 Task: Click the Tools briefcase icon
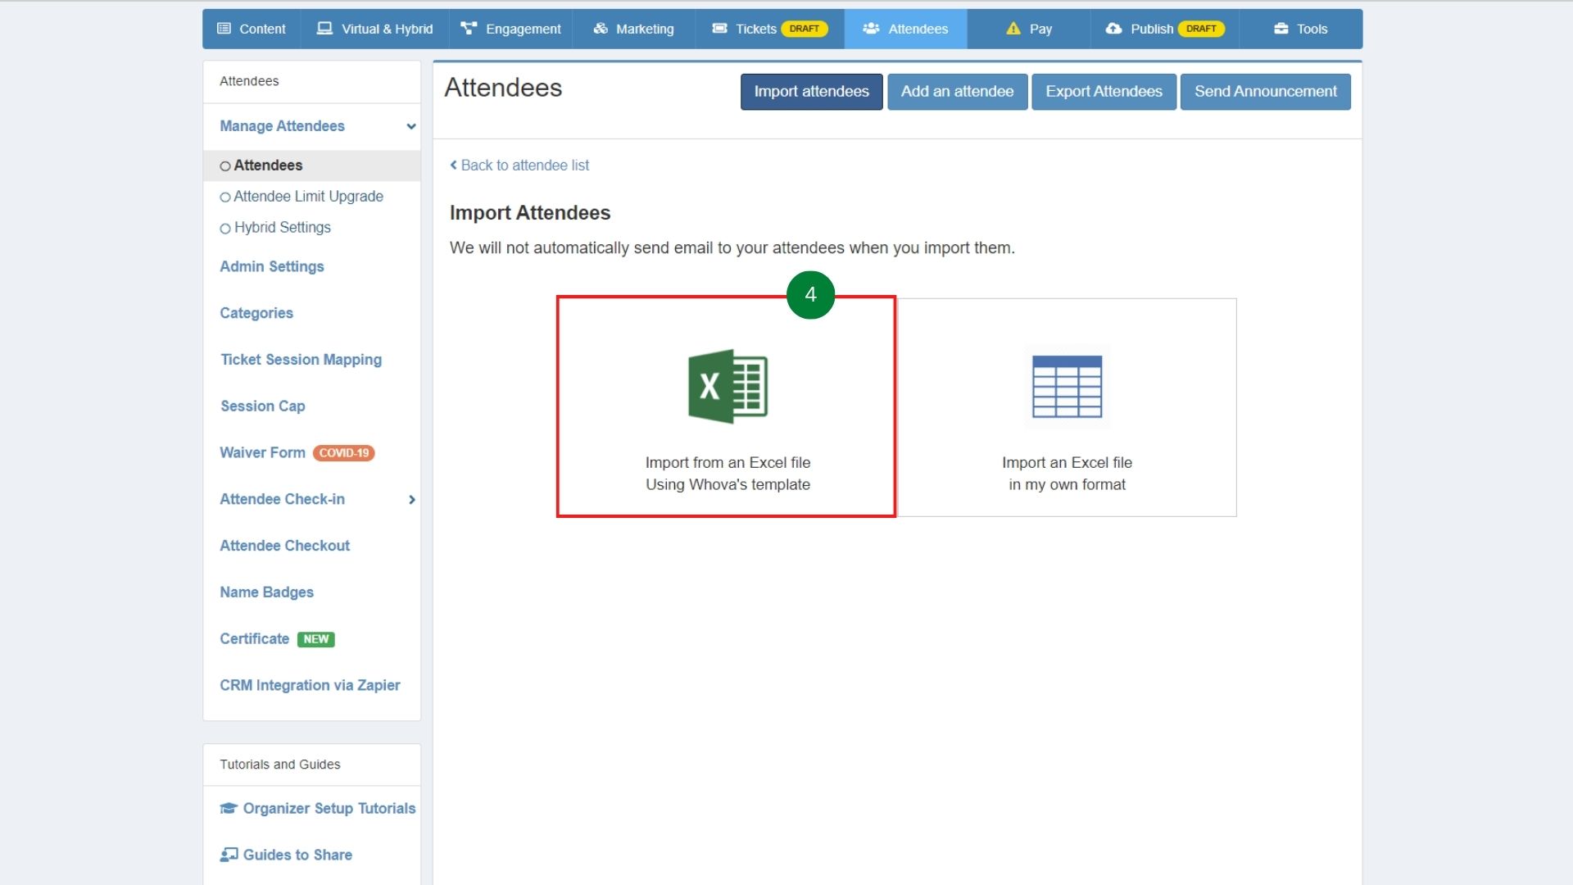(1281, 29)
